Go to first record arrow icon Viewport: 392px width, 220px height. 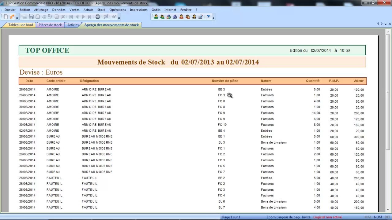tap(71, 17)
